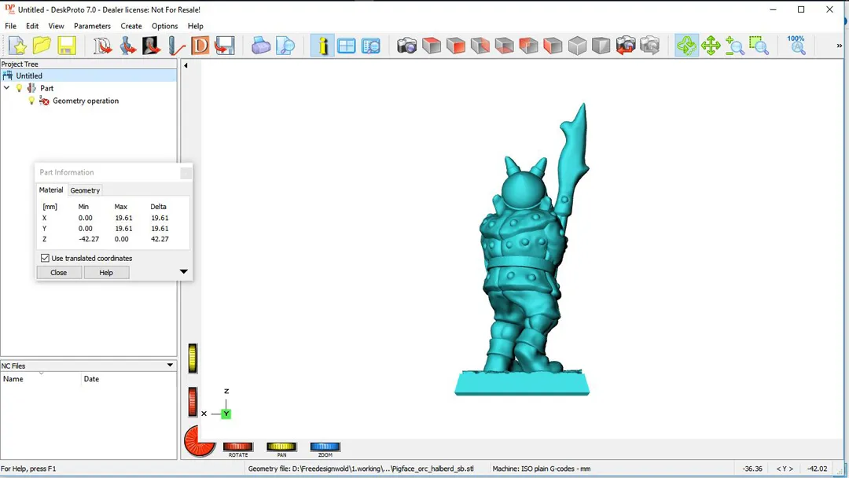Click the yellow floppy Save icon
The width and height of the screenshot is (849, 478).
(x=67, y=46)
